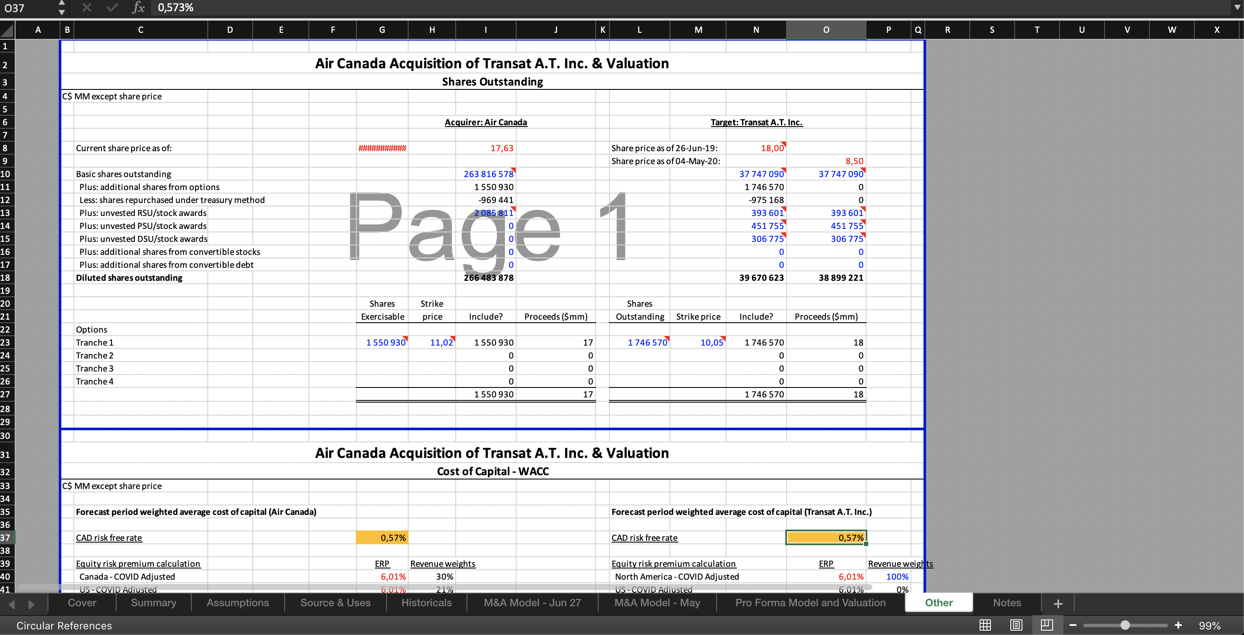Select Canada - COVID Adjusted ERP 6,01%

[382, 577]
